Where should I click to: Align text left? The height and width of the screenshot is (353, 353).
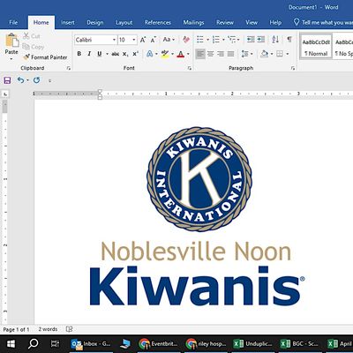click(200, 54)
